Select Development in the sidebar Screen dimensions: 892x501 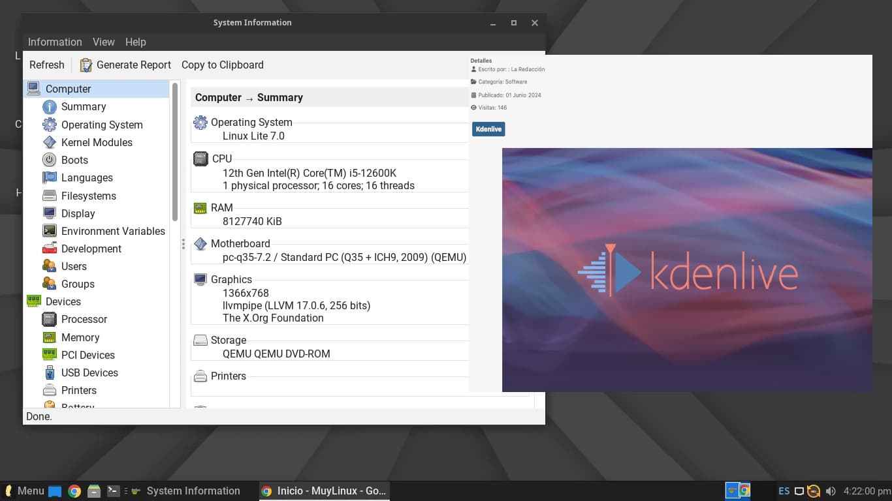coord(91,249)
